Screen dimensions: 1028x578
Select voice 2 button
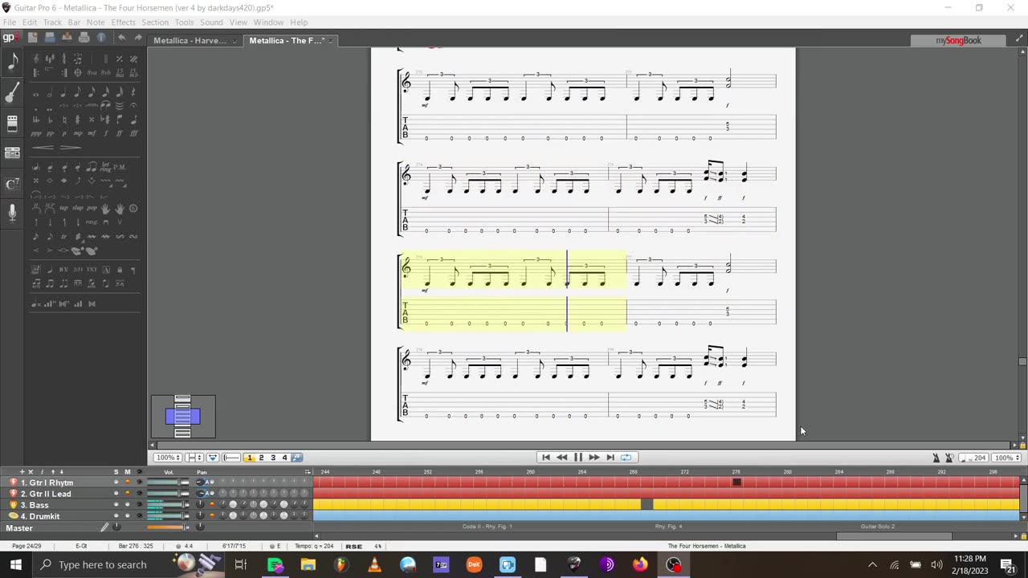261,458
